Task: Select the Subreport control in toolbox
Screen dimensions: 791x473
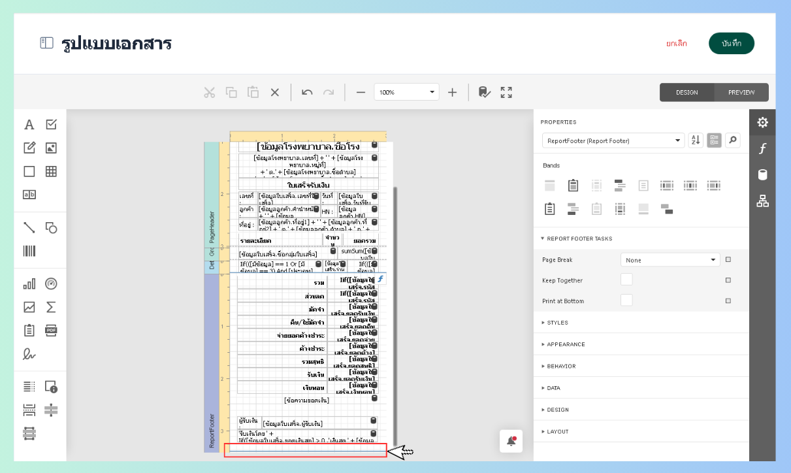Action: tap(29, 330)
